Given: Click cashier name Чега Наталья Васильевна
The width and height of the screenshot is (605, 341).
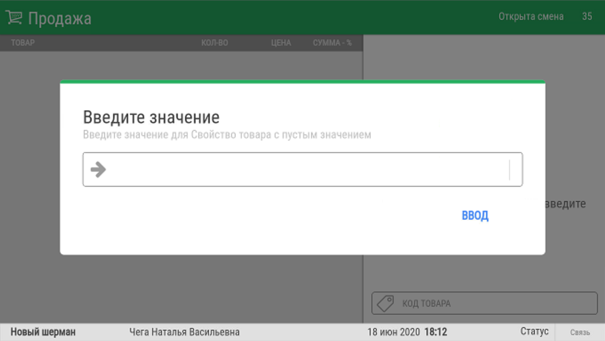Looking at the screenshot, I should (185, 332).
